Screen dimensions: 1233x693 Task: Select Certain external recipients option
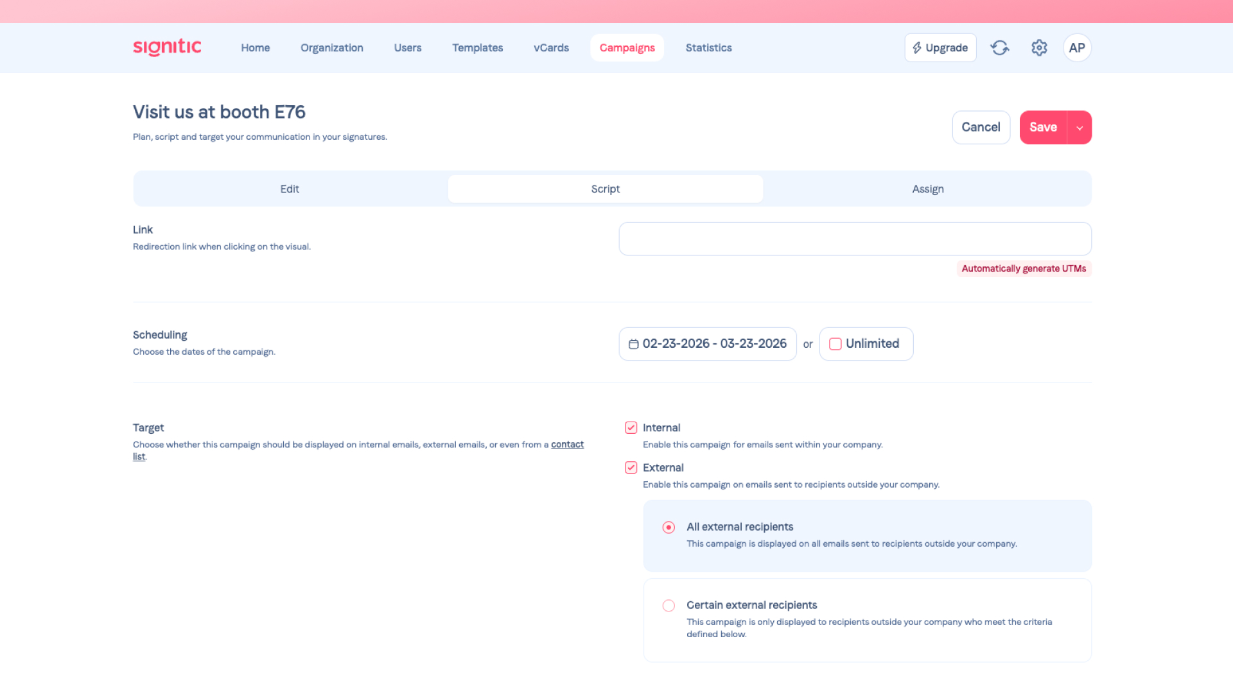(x=669, y=606)
